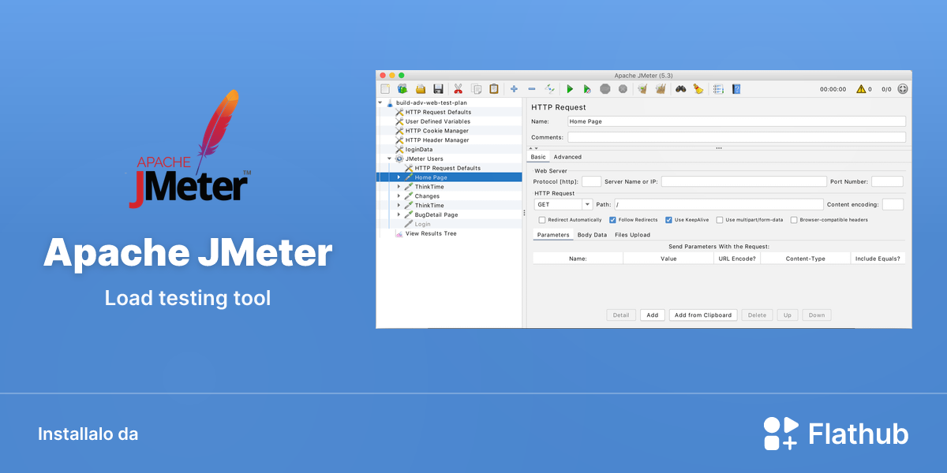
Task: Click the Add from Clipboard button
Action: 704,315
